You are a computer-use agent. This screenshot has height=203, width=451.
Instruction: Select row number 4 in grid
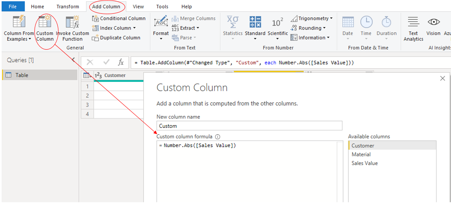[x=88, y=114]
